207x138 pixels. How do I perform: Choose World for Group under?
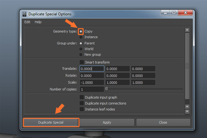pyautogui.click(x=81, y=49)
